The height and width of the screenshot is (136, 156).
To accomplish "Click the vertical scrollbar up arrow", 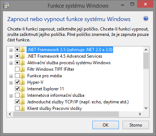I will (146, 50).
